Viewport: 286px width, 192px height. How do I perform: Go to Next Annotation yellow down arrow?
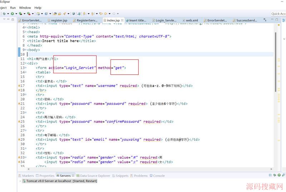coord(84,14)
